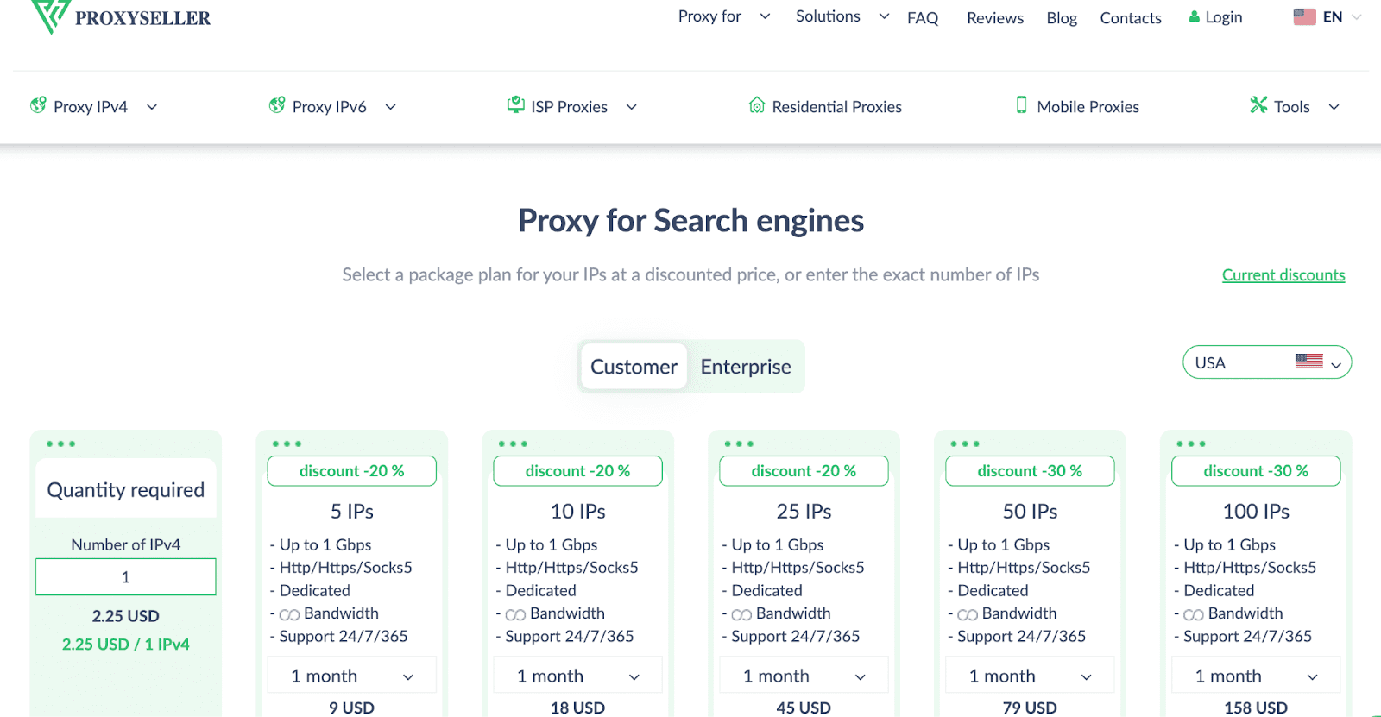Expand the Tools chevron
The image size is (1381, 717).
[1334, 107]
